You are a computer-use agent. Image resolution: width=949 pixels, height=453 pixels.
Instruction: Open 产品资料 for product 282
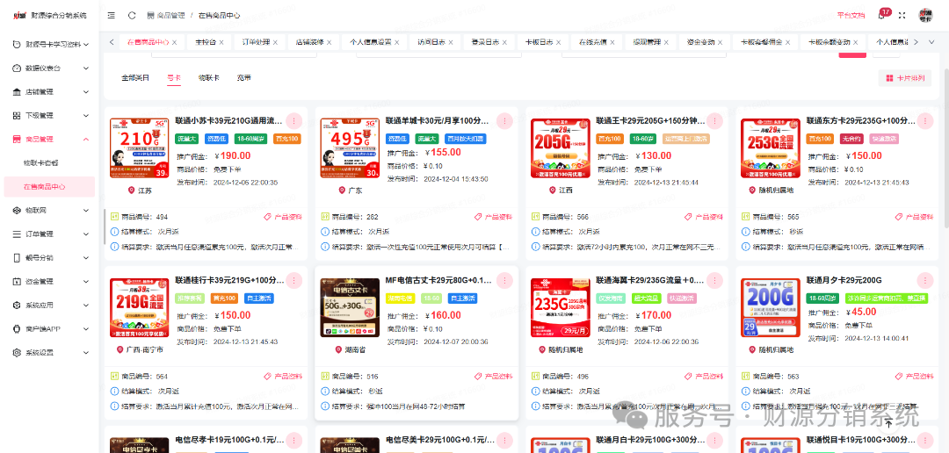coord(493,217)
